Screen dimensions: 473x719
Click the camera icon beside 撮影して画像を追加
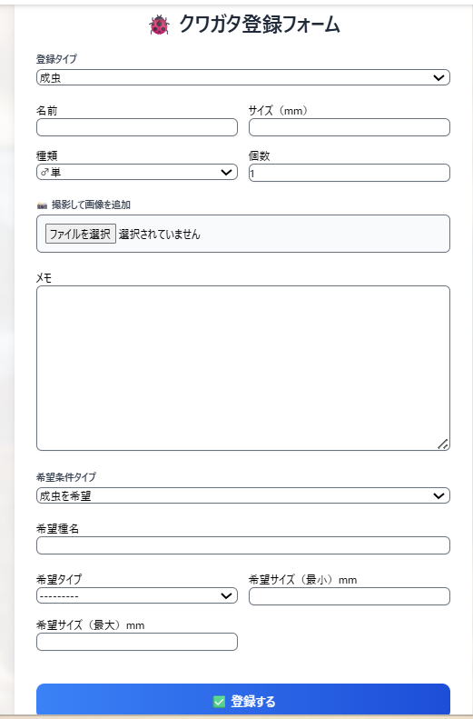click(x=42, y=205)
